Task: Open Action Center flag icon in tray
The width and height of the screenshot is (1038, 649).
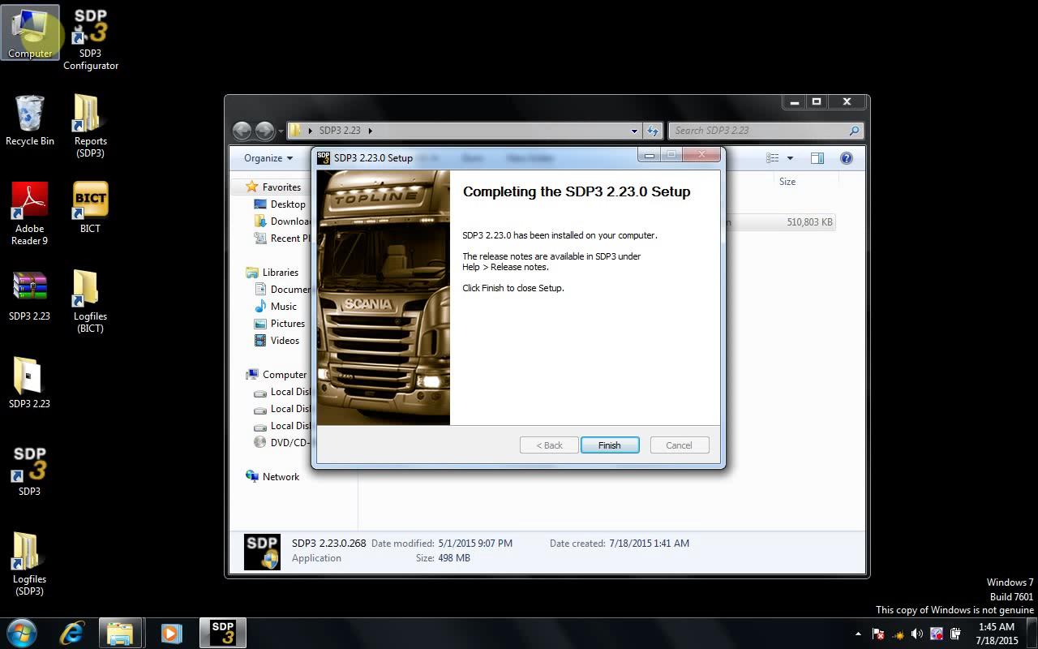Action: point(878,634)
